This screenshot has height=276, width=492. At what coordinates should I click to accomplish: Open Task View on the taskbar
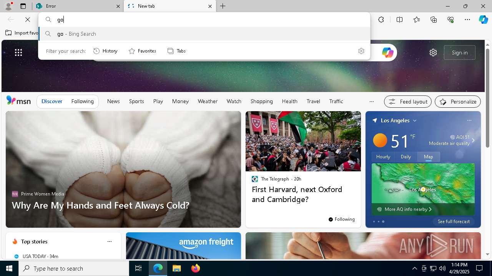tap(138, 268)
